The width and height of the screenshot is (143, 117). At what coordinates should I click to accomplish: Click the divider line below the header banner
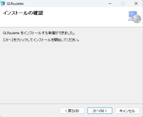71,27
